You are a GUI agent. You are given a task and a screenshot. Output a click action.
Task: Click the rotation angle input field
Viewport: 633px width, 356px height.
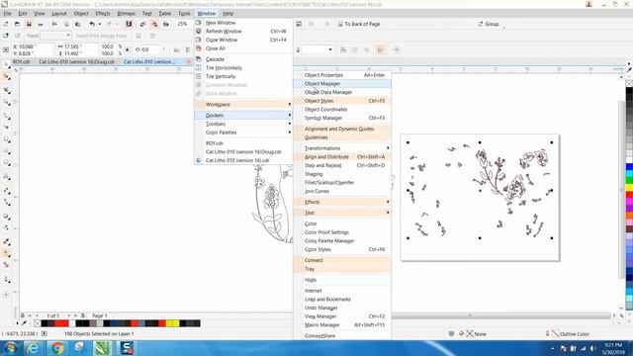151,49
